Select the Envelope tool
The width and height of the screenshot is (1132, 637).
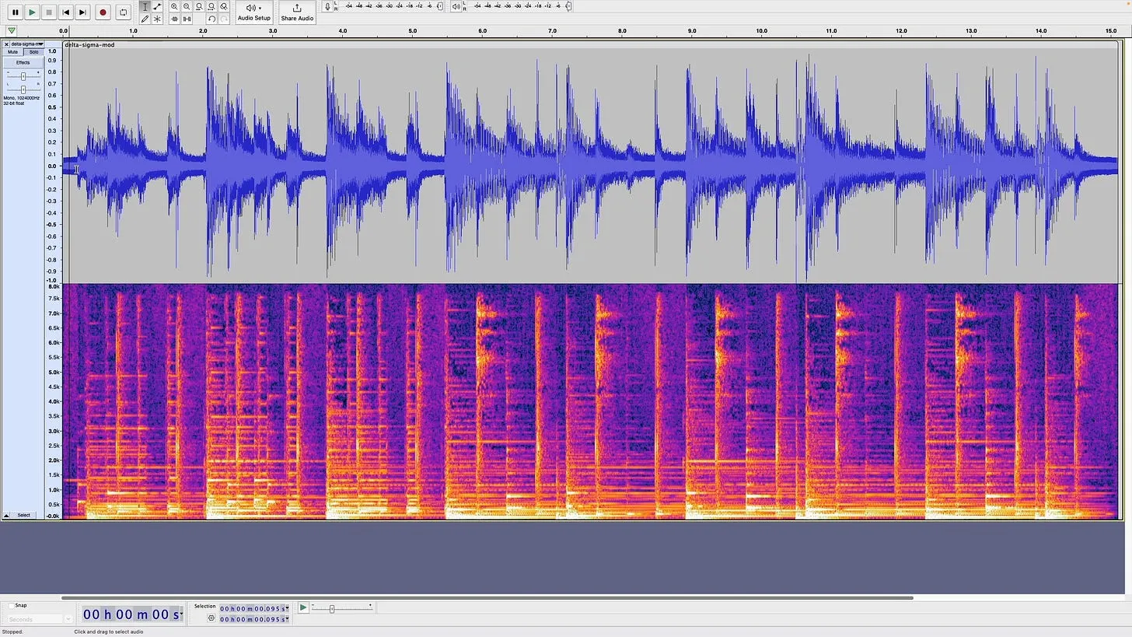(157, 6)
